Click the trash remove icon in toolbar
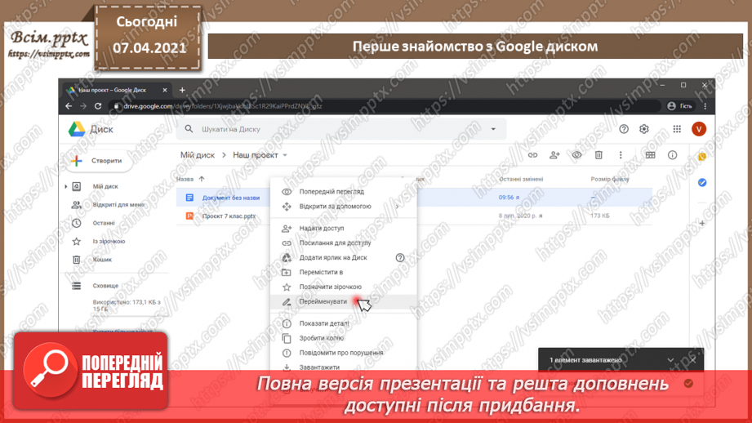This screenshot has height=423, width=752. [x=598, y=155]
